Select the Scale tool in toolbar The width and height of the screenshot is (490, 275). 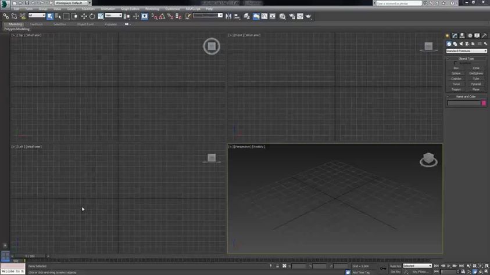(101, 16)
